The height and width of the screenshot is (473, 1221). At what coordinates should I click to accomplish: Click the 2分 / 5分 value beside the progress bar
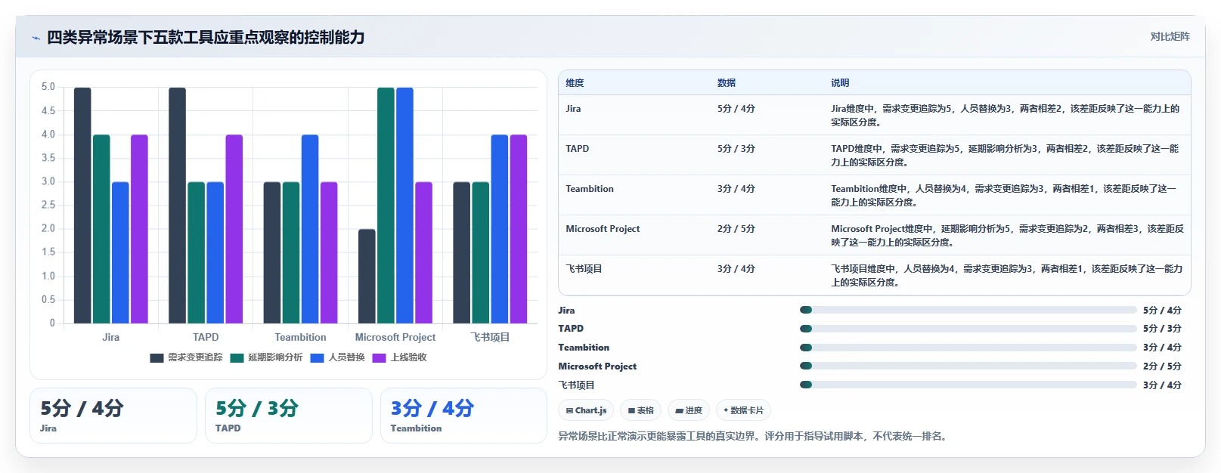click(1162, 366)
